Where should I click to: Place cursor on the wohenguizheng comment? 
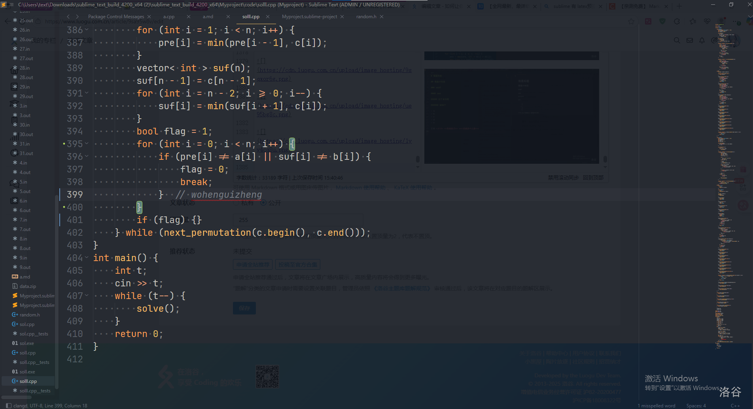pos(226,195)
